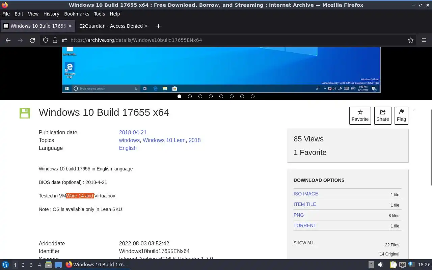Open the Firefox taskbar window entry
The height and width of the screenshot is (270, 432).
pyautogui.click(x=97, y=265)
